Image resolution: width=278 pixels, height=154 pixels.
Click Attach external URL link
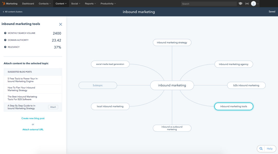[33, 130]
